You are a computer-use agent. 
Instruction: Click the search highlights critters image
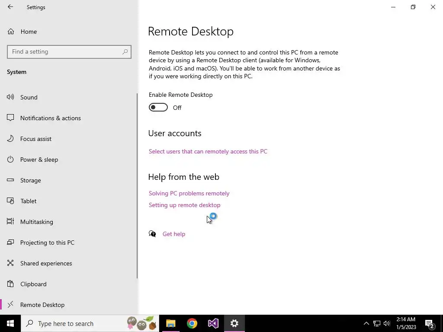141,323
